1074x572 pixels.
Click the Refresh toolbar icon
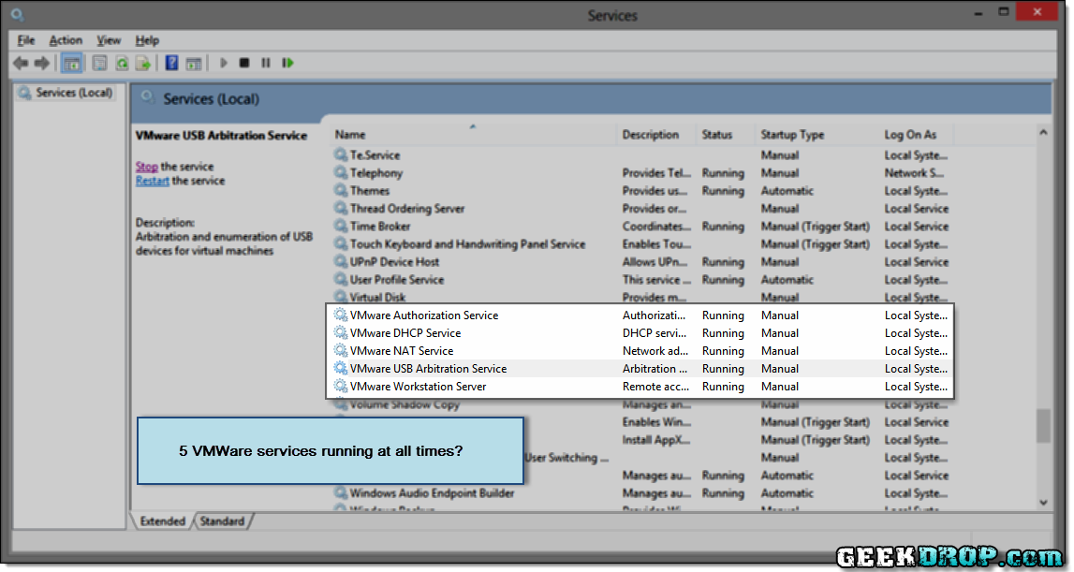coord(122,63)
